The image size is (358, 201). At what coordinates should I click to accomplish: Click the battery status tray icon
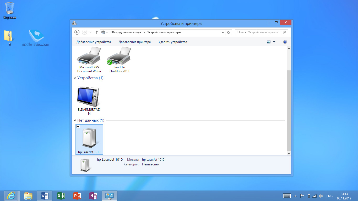pos(309,196)
